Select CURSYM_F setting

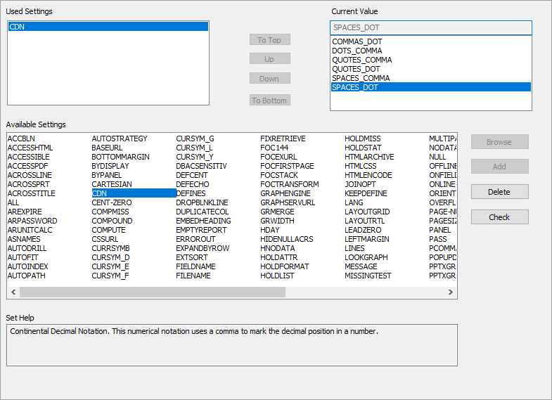pos(110,276)
